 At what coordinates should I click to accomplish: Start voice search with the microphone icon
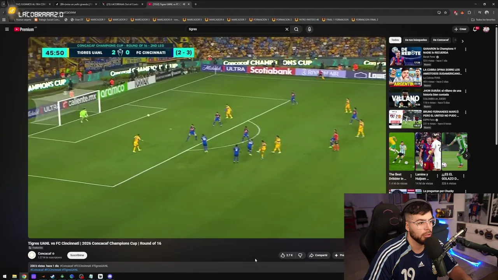309,29
